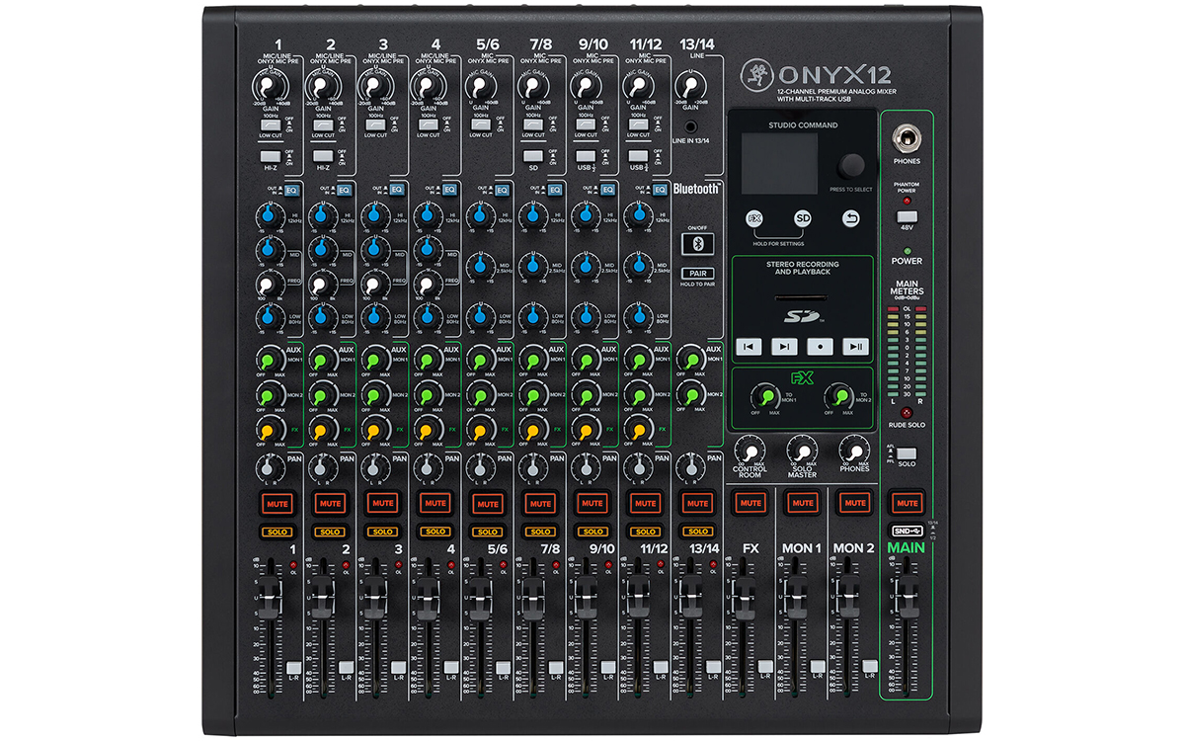Push the round SD button in Studio Command

click(803, 218)
